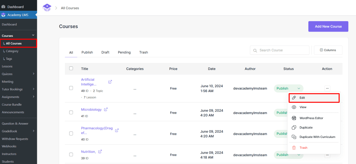
Task: Click the Search Course input field
Action: click(x=282, y=50)
